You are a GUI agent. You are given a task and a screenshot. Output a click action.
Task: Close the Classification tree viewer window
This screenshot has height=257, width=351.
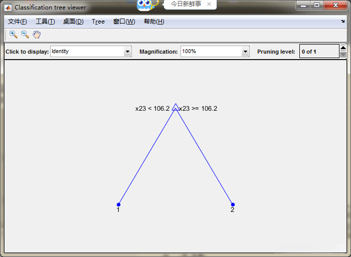coord(335,5)
